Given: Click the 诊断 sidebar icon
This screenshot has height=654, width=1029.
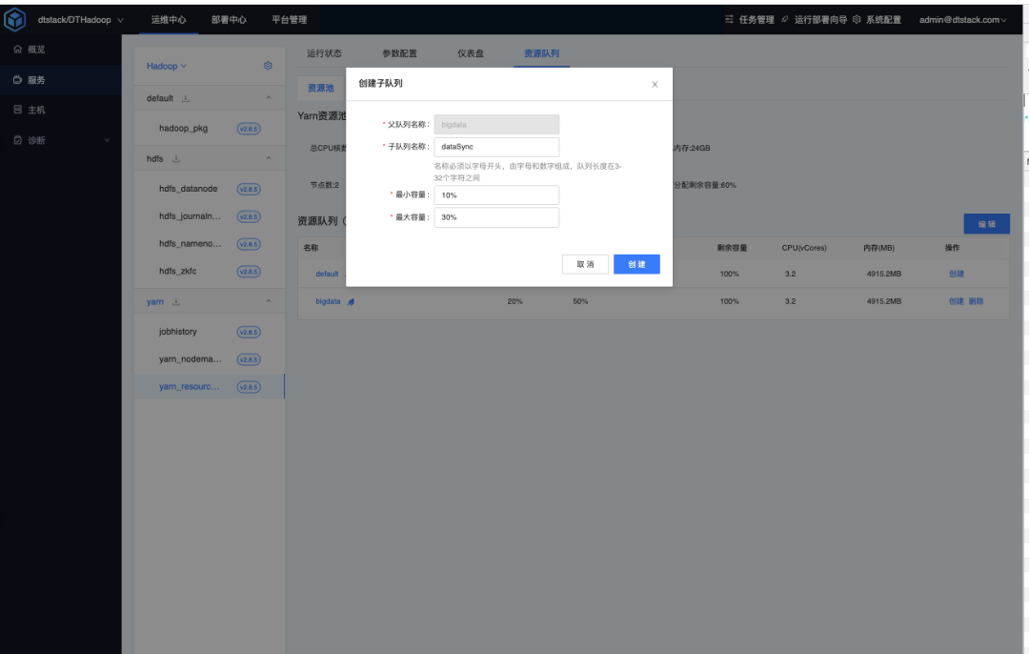Looking at the screenshot, I should (18, 140).
